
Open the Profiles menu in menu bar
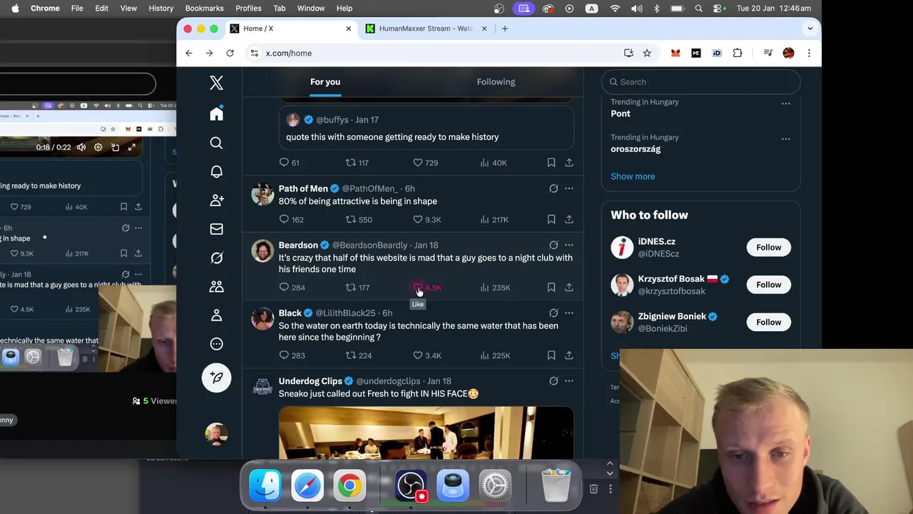point(248,8)
